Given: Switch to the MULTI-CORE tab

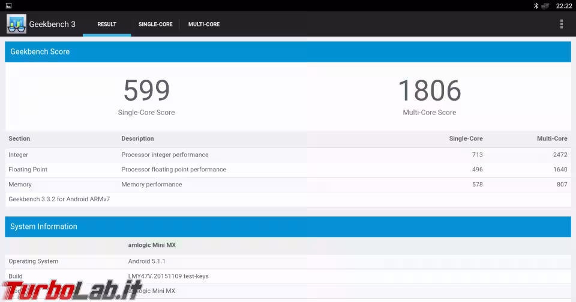Looking at the screenshot, I should click(204, 24).
